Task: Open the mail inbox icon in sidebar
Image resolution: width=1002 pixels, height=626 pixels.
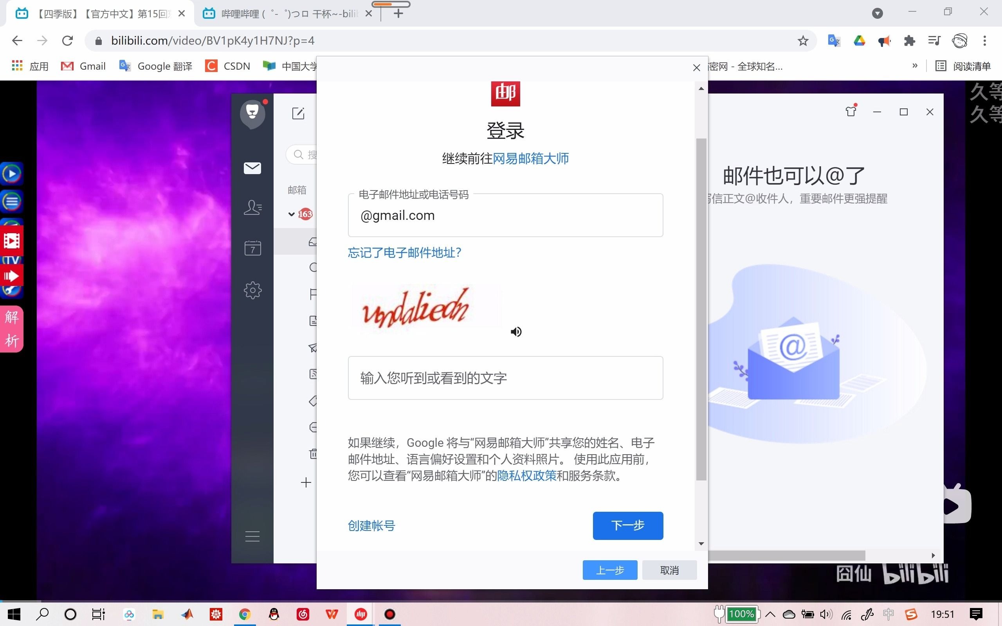Action: tap(252, 168)
